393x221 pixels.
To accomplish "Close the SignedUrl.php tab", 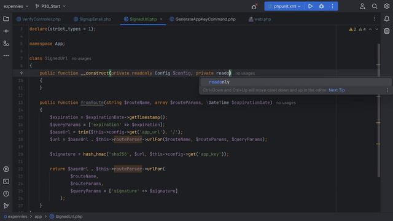I will 161,19.
